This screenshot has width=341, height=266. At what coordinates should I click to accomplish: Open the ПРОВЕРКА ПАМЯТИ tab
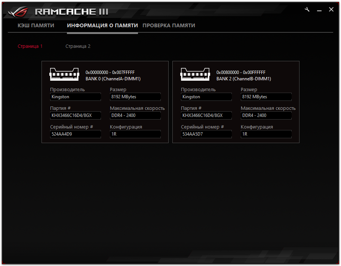point(169,26)
